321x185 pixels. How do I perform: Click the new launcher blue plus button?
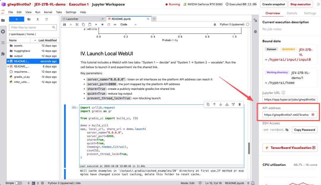17,19
